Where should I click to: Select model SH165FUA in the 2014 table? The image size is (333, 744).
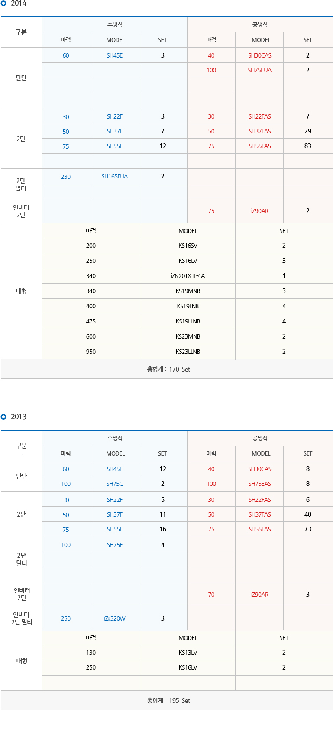click(x=115, y=176)
